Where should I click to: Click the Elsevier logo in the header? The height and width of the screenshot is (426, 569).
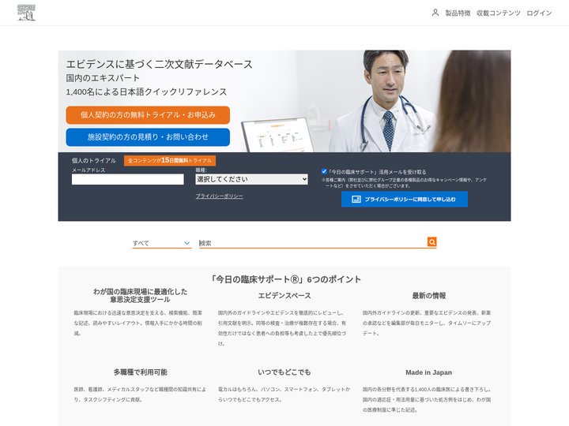26,13
